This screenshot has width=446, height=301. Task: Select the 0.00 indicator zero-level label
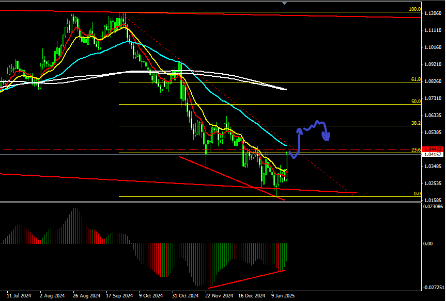pyautogui.click(x=428, y=244)
